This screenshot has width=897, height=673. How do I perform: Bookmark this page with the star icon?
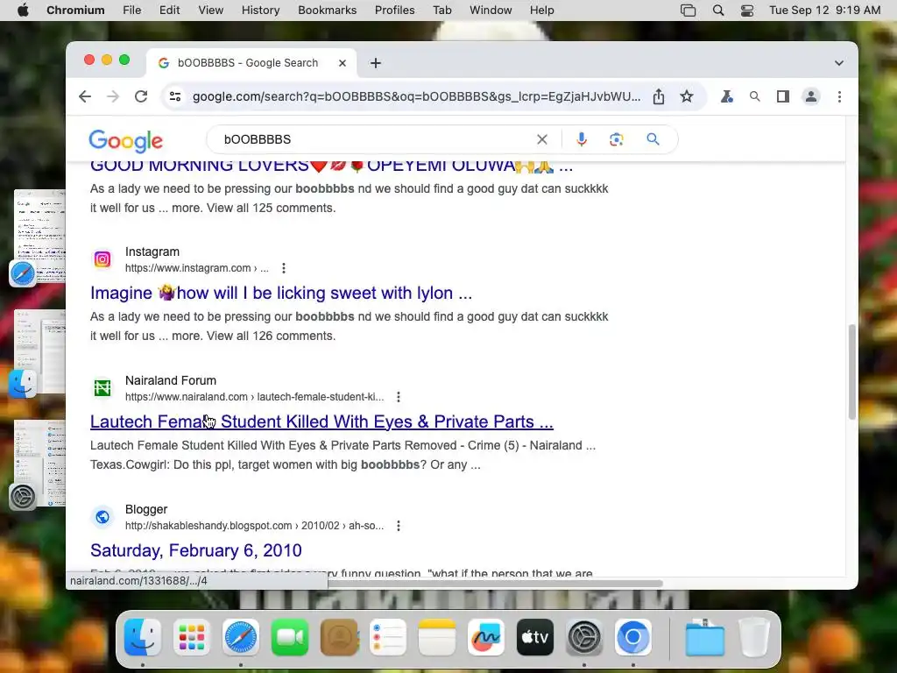(x=687, y=96)
